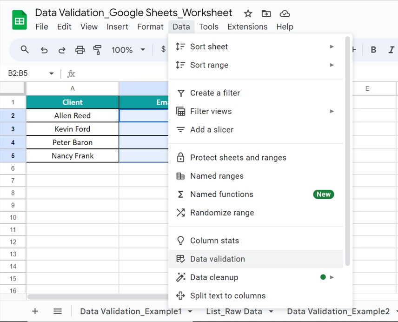Open the move-to-folder icon
This screenshot has width=398, height=322.
[266, 13]
